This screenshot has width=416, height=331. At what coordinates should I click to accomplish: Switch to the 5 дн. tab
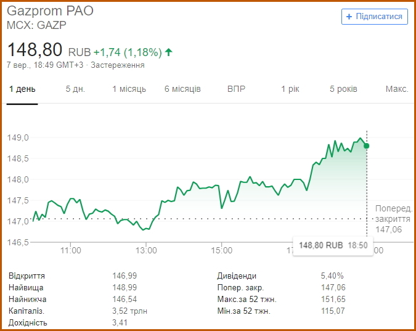(75, 89)
